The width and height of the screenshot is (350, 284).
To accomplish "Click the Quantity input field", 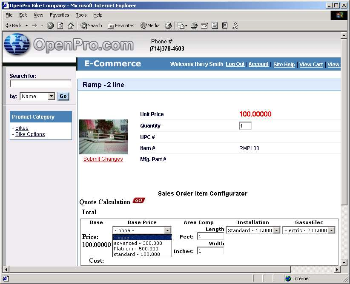I will pyautogui.click(x=245, y=126).
